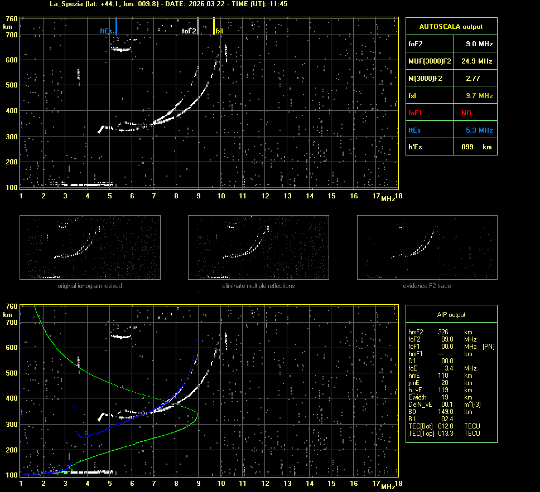Click the B0 149.0 km entry
The image size is (540, 492).
[x=441, y=412]
